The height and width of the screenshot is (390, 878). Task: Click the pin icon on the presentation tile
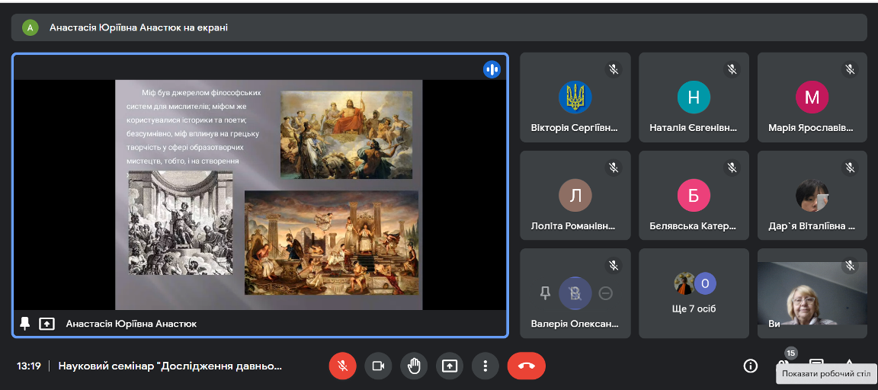tap(24, 324)
